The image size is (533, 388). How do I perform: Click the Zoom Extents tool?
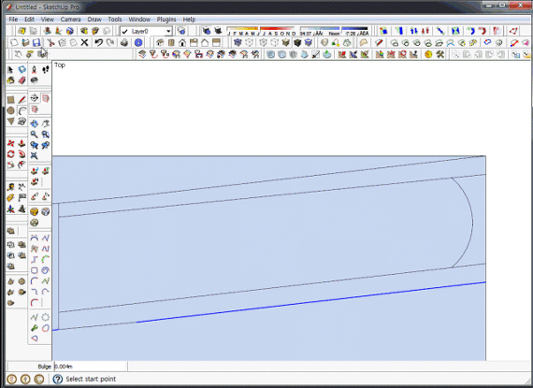click(34, 156)
